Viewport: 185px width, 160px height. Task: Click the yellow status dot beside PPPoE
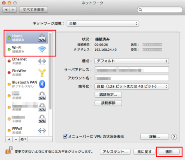(x=9, y=131)
